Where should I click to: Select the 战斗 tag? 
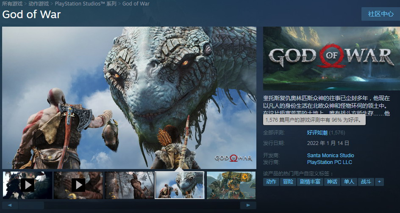pyautogui.click(x=366, y=182)
